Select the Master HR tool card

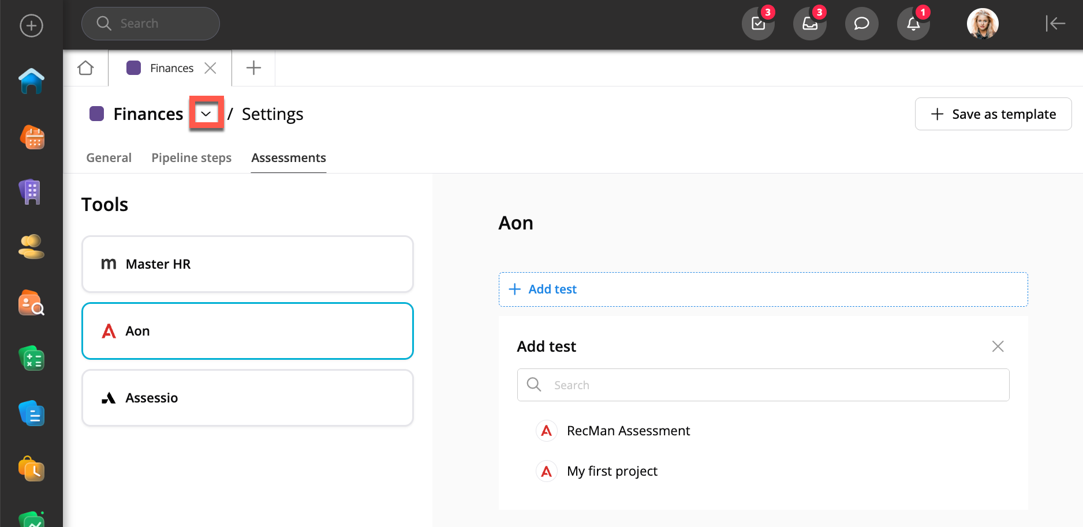(x=247, y=264)
